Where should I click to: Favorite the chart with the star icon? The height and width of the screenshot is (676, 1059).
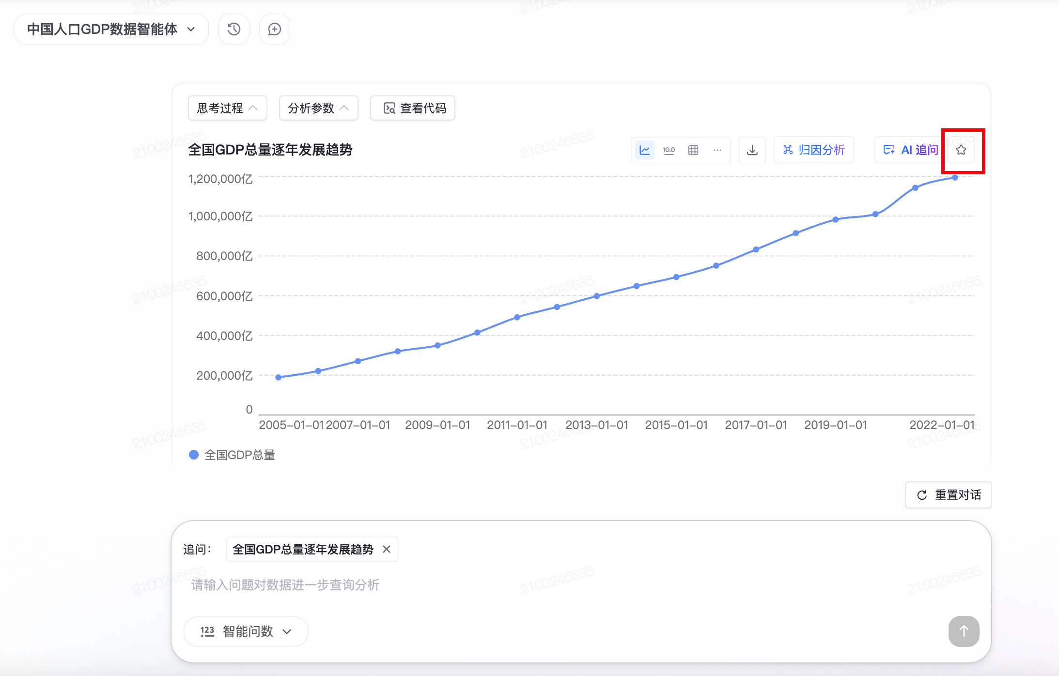(961, 150)
